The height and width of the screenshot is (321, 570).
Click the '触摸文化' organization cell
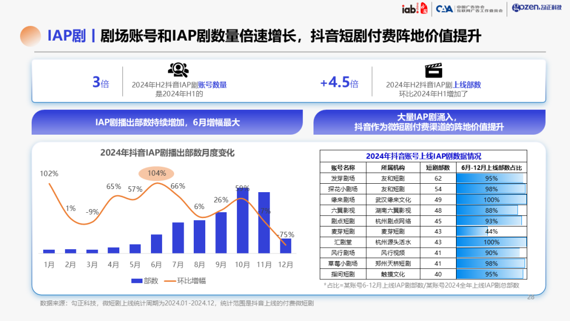coord(393,274)
